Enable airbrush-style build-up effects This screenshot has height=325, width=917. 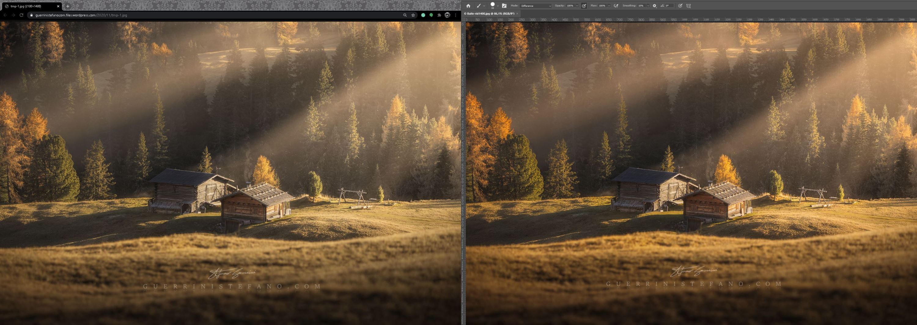[616, 6]
